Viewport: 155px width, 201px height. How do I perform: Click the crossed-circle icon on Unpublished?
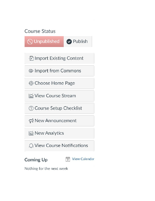coord(30,42)
